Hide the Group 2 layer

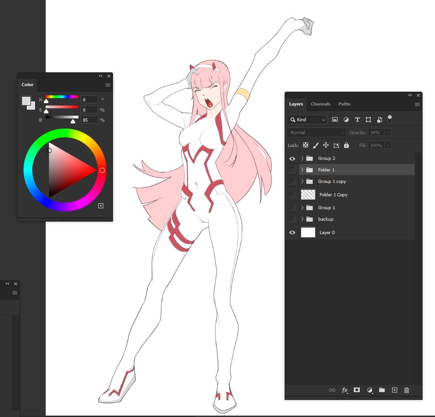click(x=292, y=159)
